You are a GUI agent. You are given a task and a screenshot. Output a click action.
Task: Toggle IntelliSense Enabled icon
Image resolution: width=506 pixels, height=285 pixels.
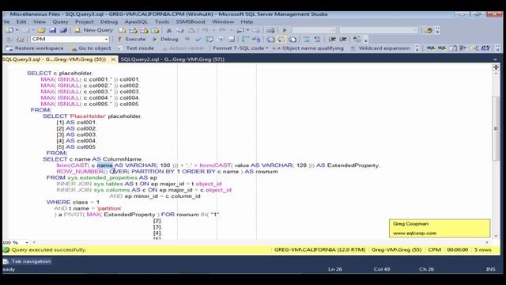coord(232,40)
